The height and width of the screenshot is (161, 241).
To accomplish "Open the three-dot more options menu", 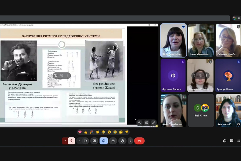I will point(130,141).
